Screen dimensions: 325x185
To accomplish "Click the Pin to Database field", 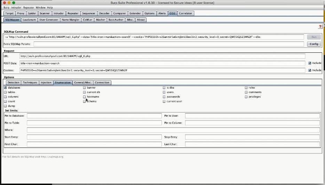I will [x=94, y=116].
